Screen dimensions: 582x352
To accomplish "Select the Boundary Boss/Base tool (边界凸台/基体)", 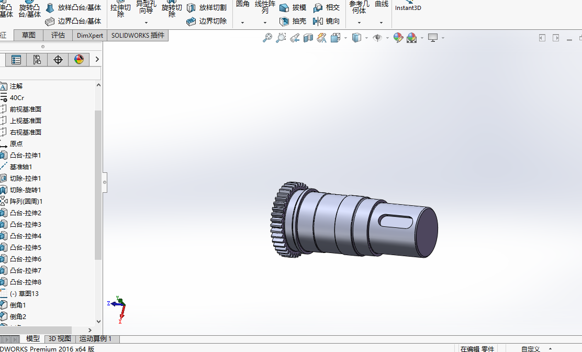I will pos(73,21).
